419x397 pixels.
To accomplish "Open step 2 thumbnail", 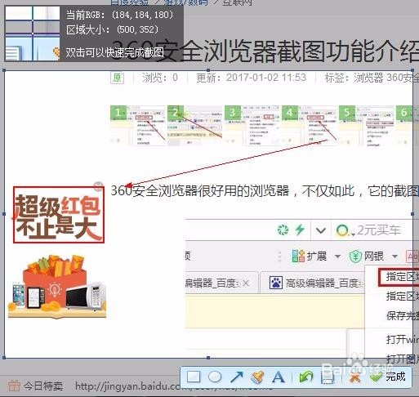I will pos(194,126).
